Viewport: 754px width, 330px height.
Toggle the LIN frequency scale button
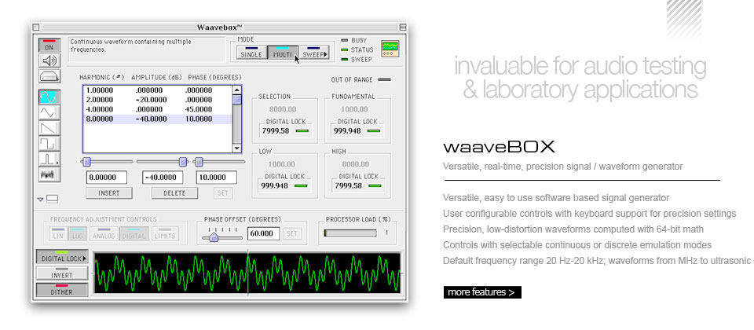pyautogui.click(x=58, y=234)
